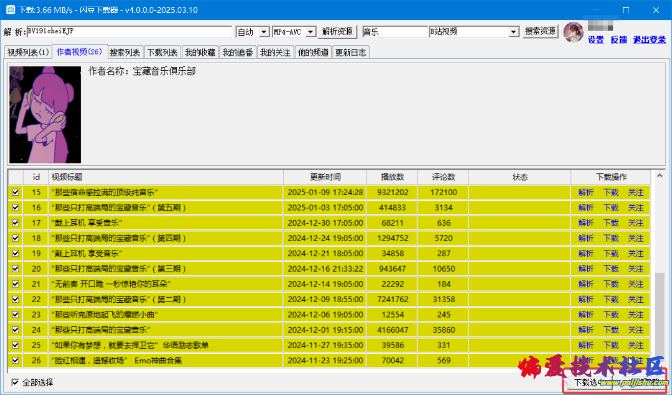Click the app icon in title bar
672x395 pixels.
pos(10,10)
